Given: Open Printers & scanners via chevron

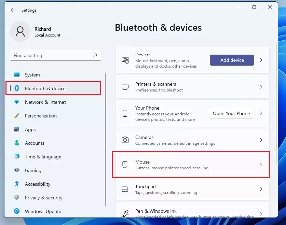Looking at the screenshot, I should [x=261, y=87].
